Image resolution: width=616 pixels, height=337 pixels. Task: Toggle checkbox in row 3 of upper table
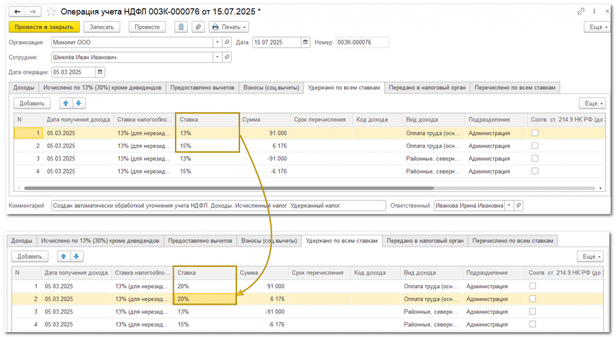click(535, 158)
